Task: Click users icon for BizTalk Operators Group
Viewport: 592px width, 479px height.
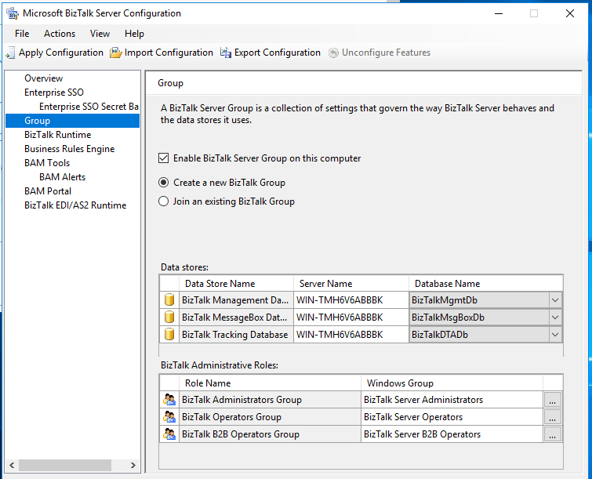Action: (169, 417)
